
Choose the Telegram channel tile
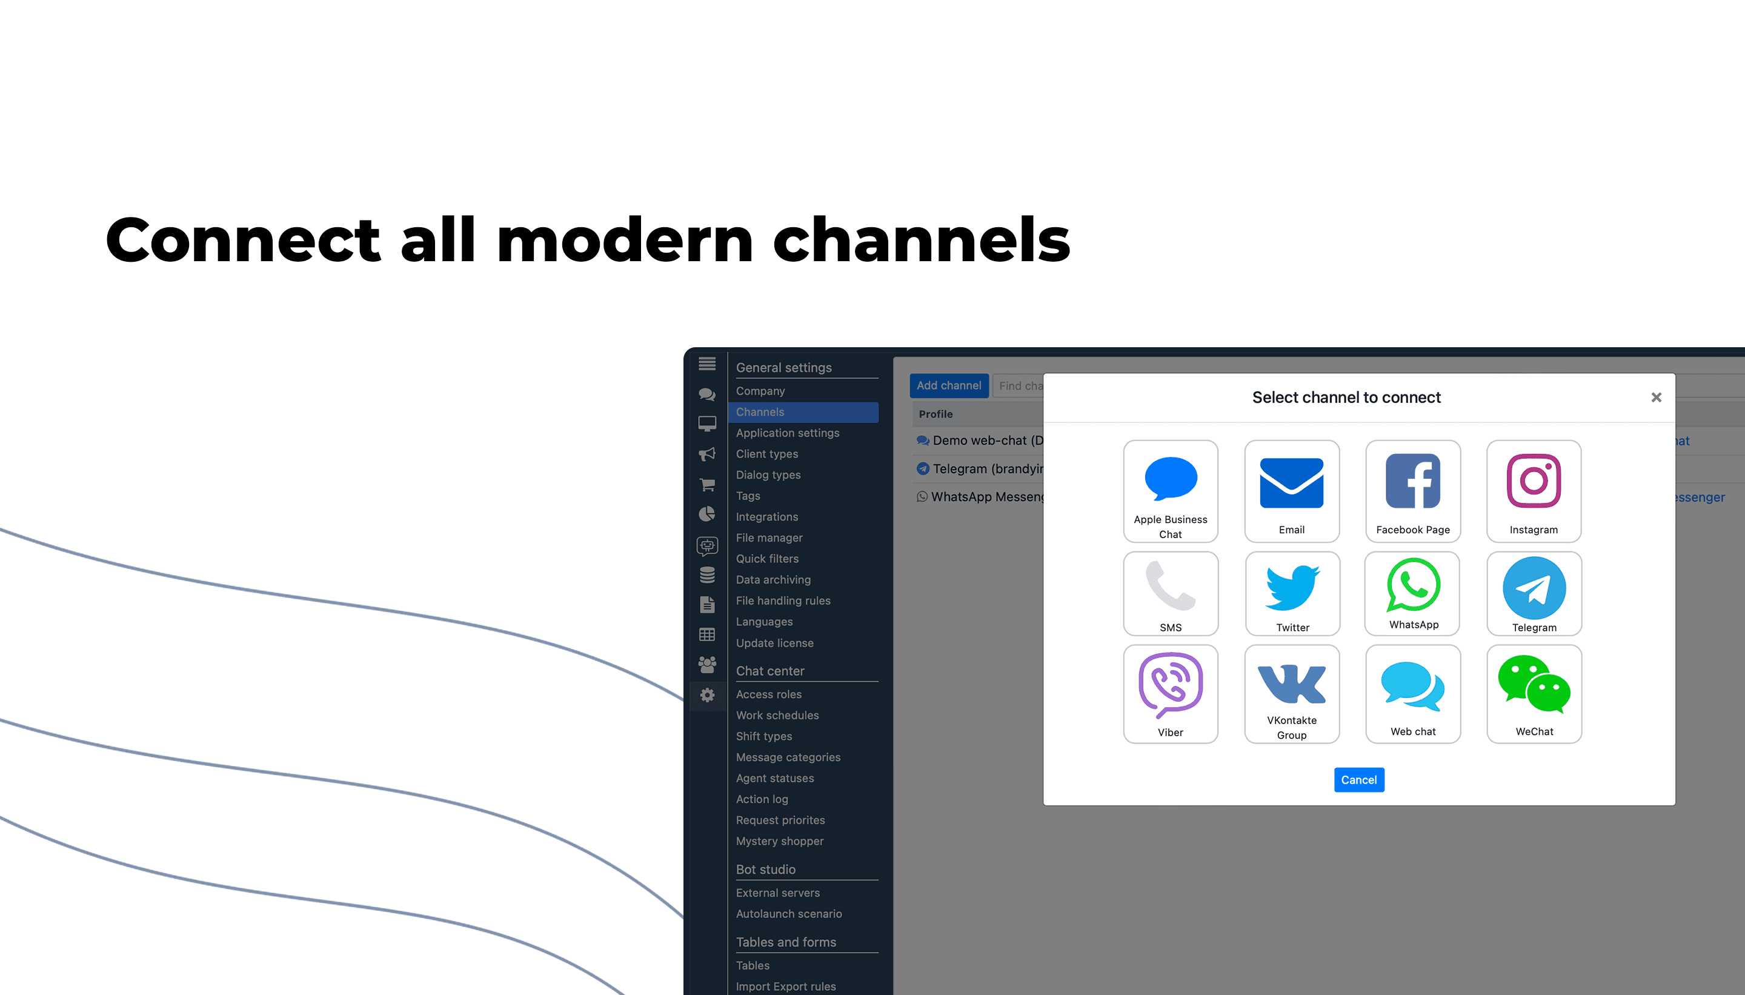tap(1534, 593)
